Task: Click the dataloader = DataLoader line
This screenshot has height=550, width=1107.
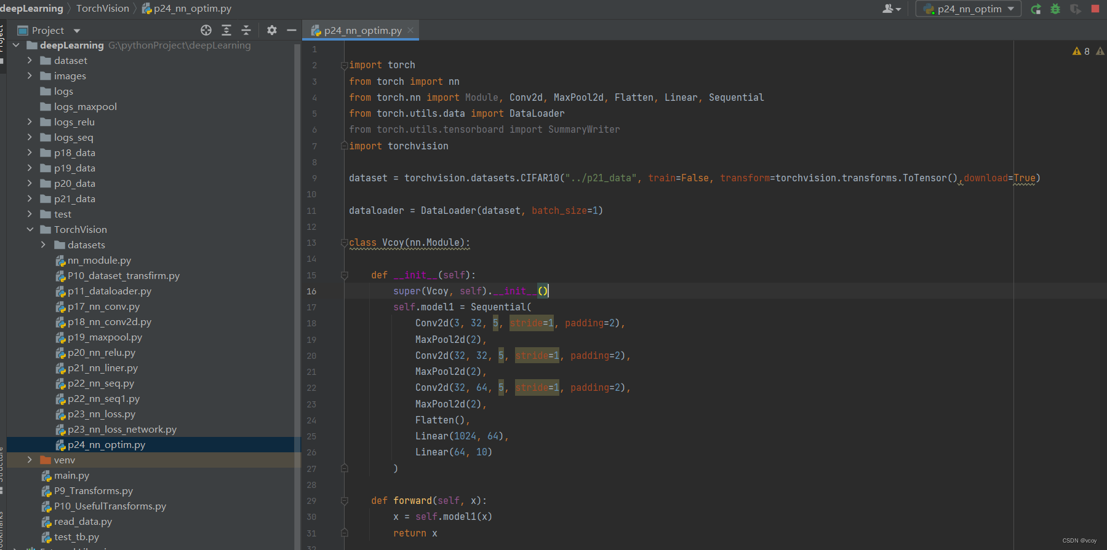Action: (x=476, y=211)
